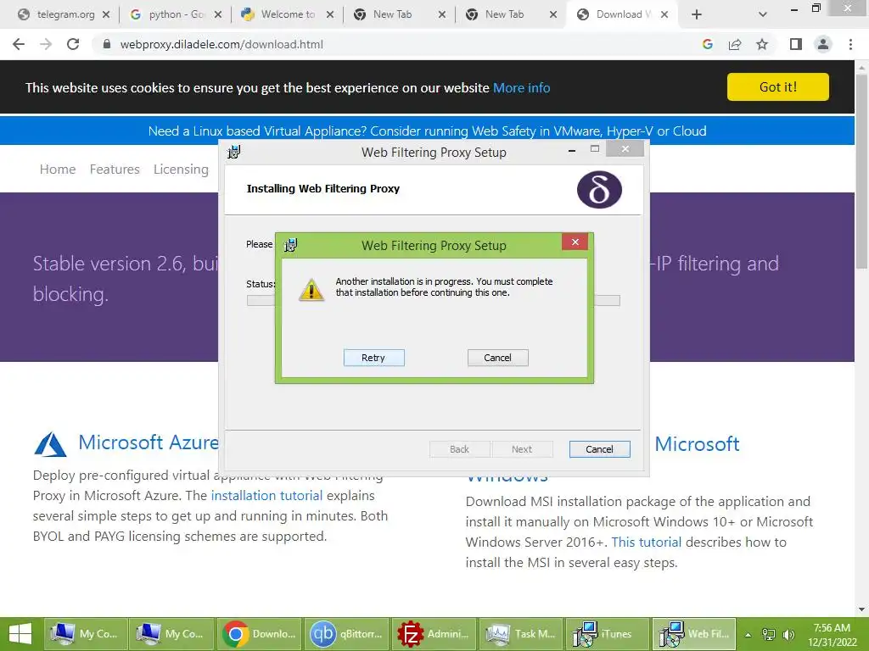Open a new browser tab
The height and width of the screenshot is (651, 869).
point(697,15)
